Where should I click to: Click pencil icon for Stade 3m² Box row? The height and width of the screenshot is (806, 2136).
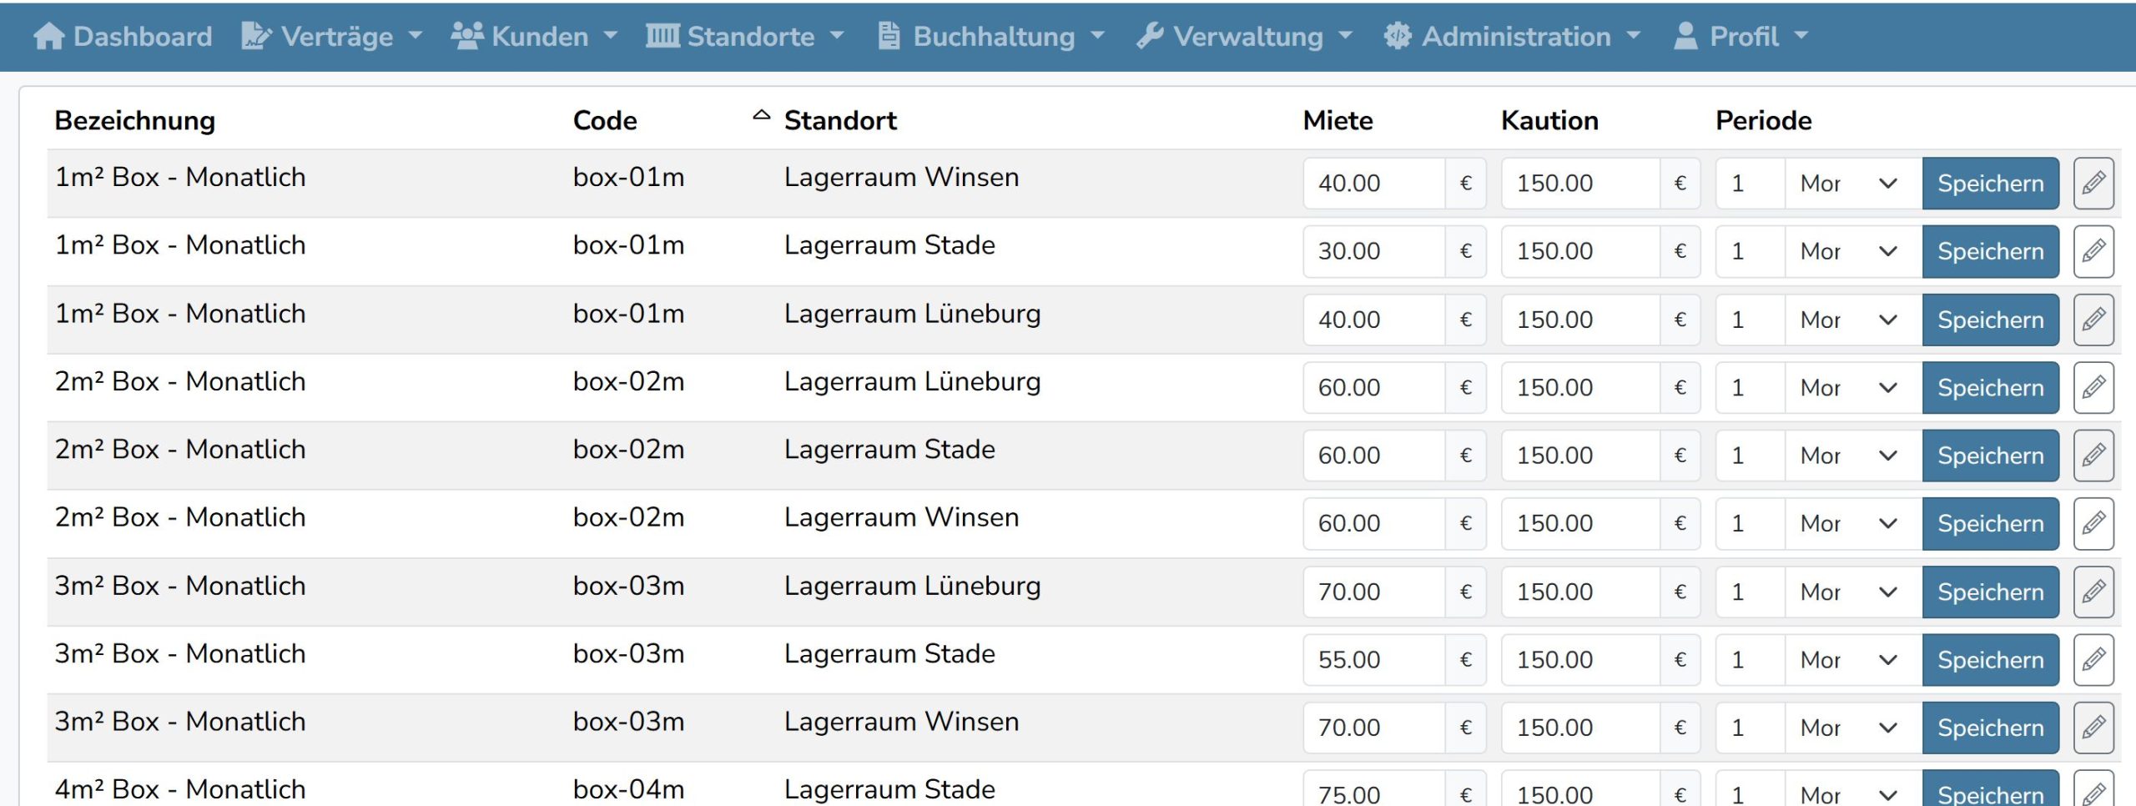[2093, 659]
